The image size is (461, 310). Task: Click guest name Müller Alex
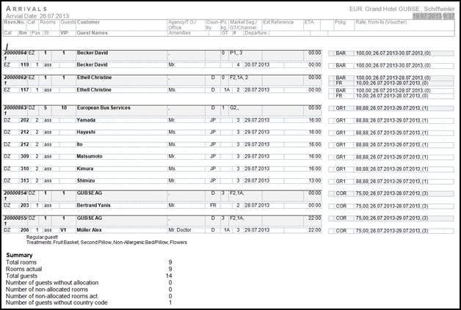pyautogui.click(x=89, y=230)
